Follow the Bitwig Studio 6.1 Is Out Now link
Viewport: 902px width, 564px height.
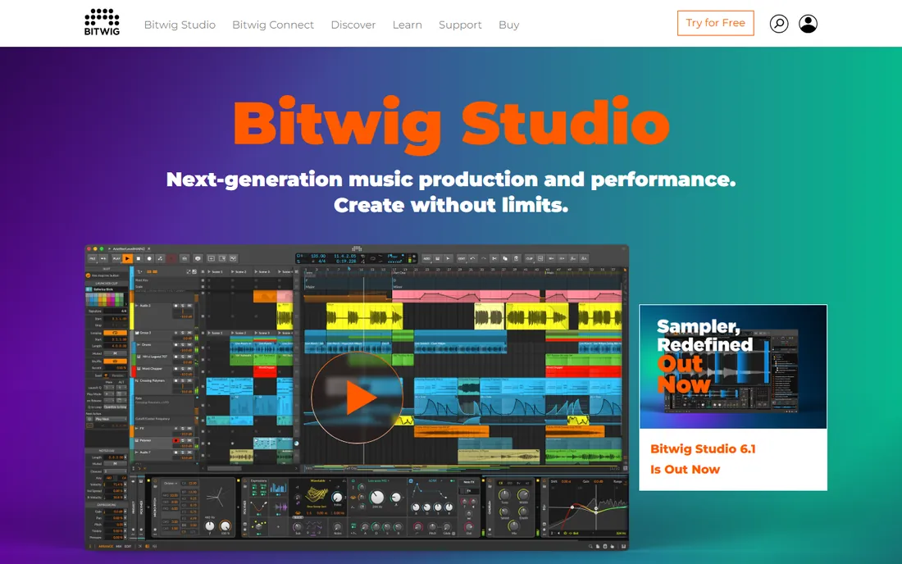point(703,459)
